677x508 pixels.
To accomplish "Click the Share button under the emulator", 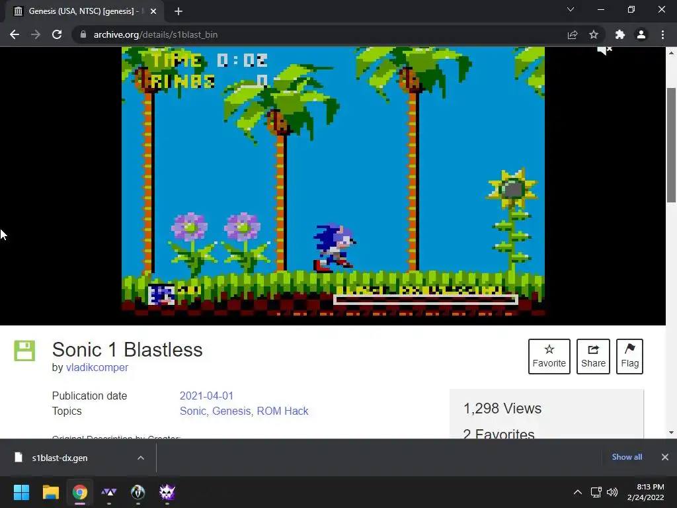I will click(593, 357).
